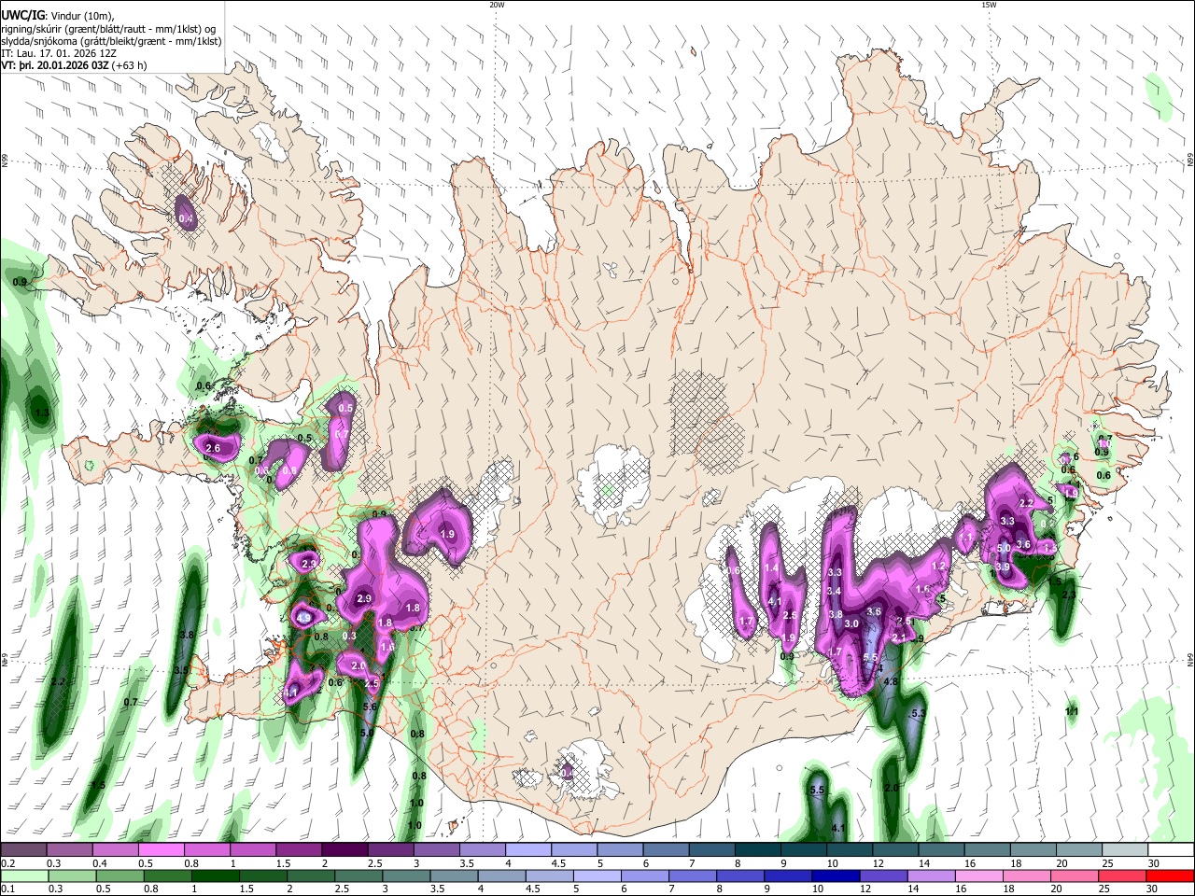Click the "20W" longitude label
Screen dimensions: 1195x896
coord(497,4)
